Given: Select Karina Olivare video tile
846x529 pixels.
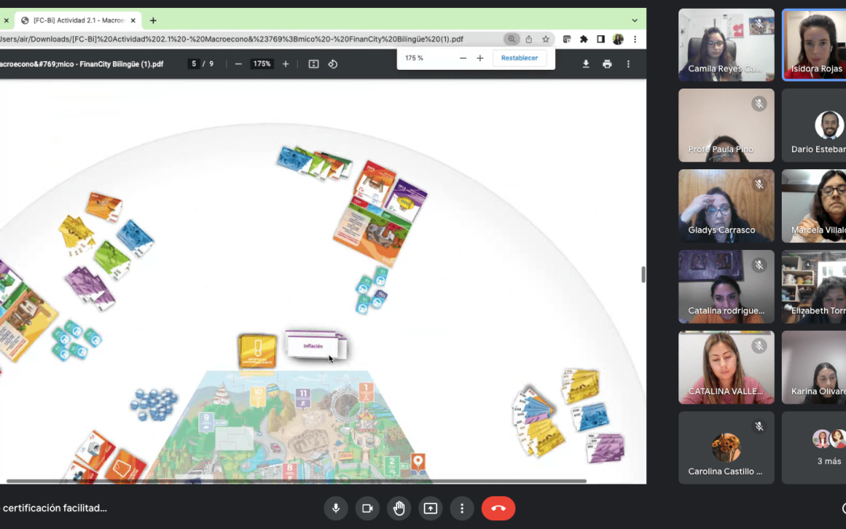Looking at the screenshot, I should click(x=814, y=367).
